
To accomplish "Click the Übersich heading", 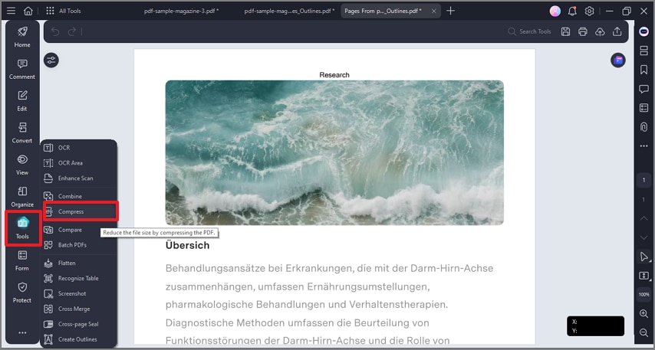I will 188,245.
